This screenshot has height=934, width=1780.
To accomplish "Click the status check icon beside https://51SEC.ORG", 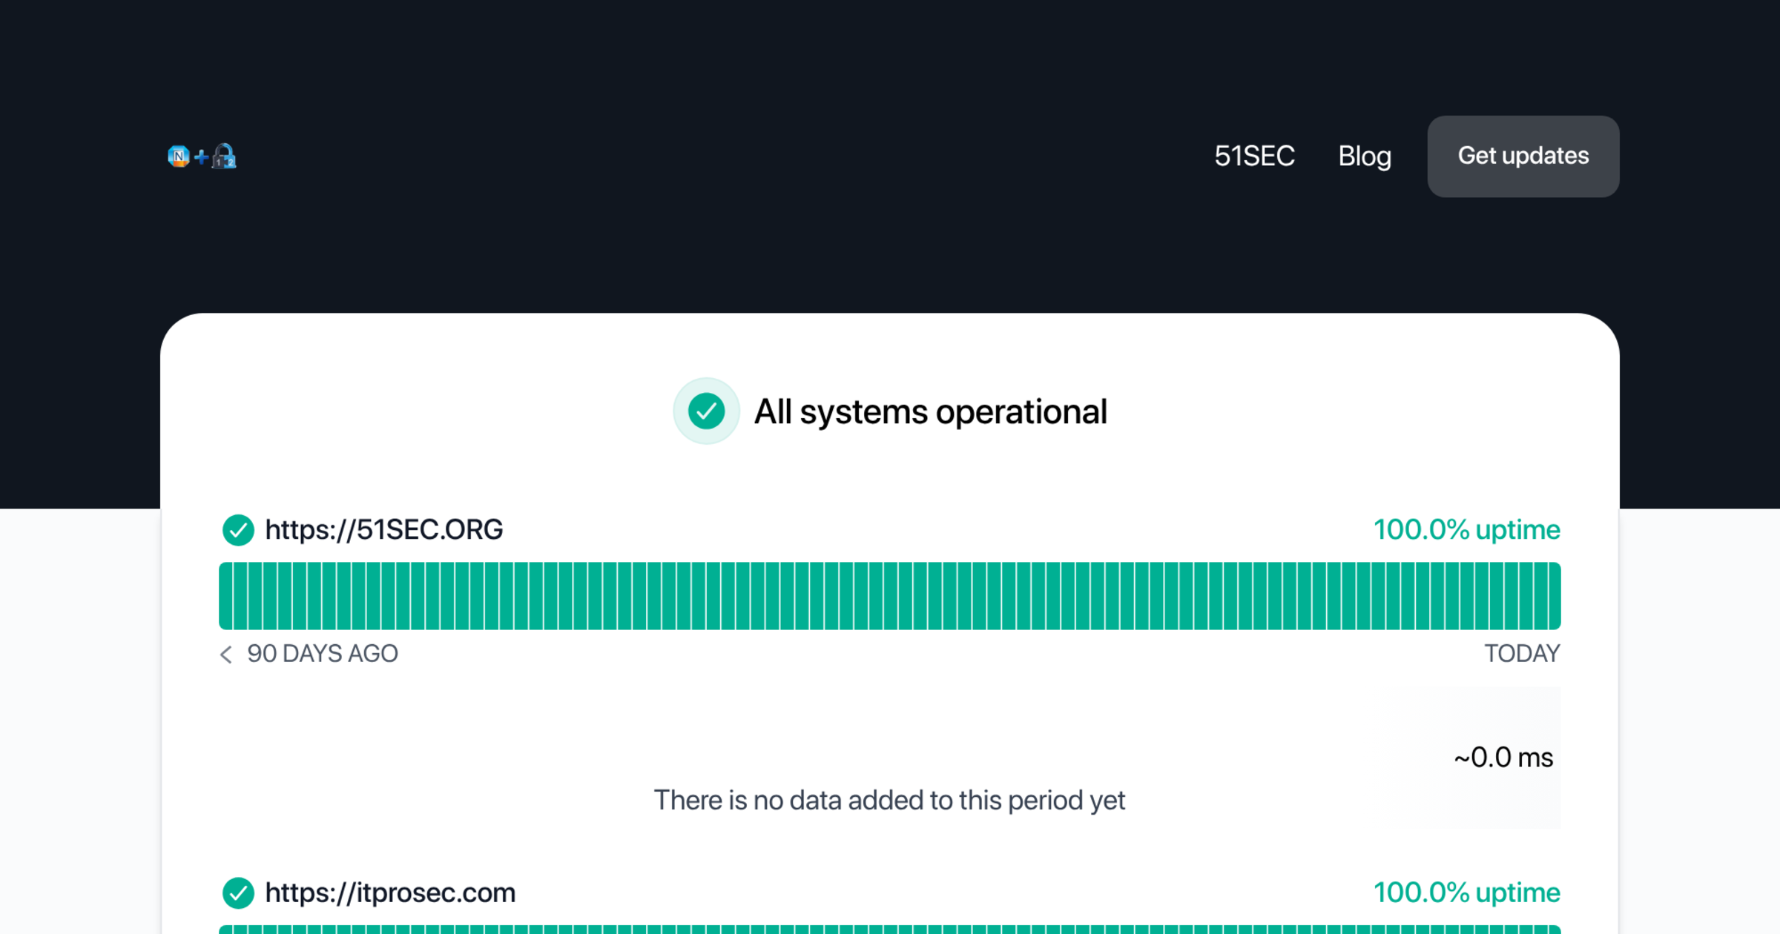I will pos(238,530).
